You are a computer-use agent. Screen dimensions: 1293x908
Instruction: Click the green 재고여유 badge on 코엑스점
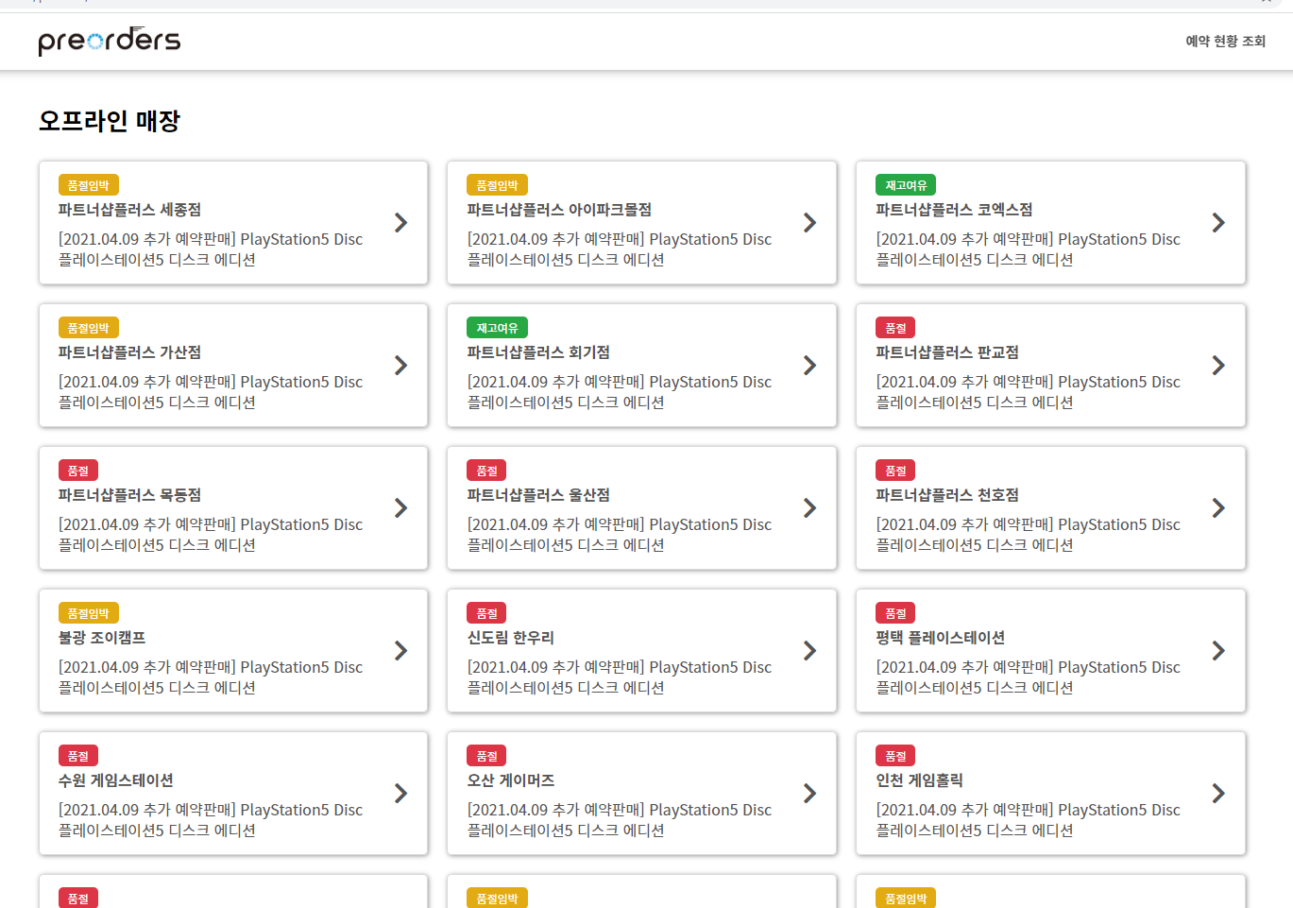click(x=906, y=185)
